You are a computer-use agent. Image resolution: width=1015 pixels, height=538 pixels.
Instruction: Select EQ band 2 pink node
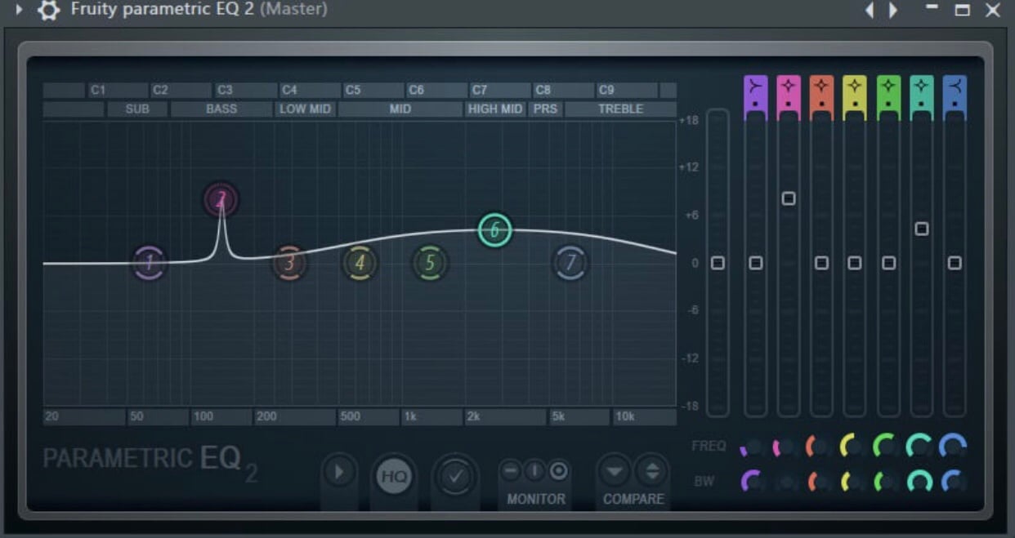[x=221, y=199]
